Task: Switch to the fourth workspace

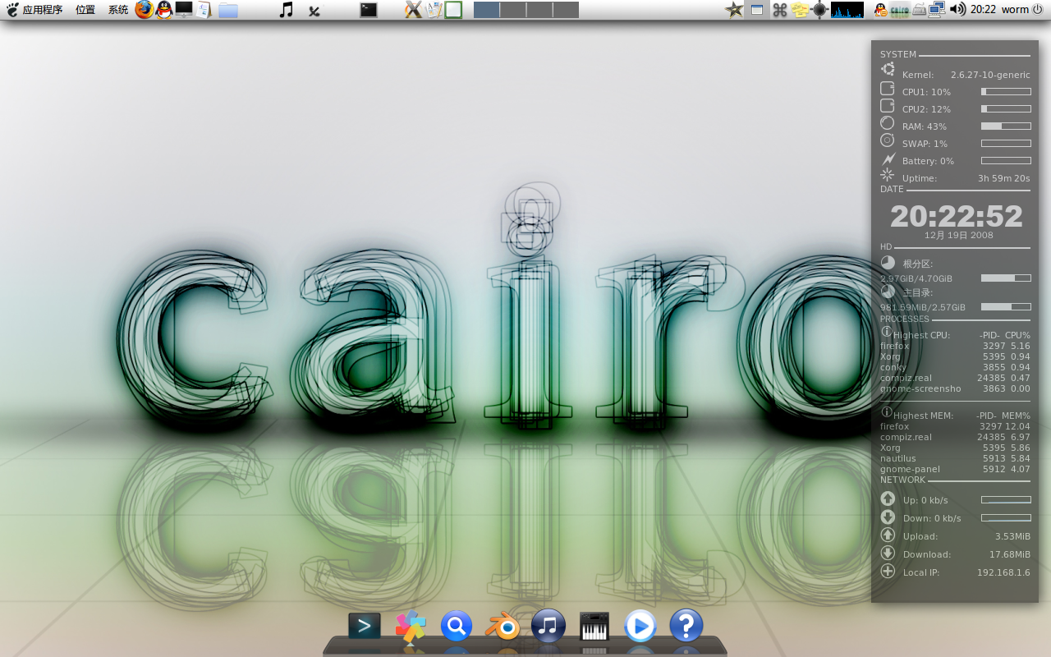Action: point(566,10)
